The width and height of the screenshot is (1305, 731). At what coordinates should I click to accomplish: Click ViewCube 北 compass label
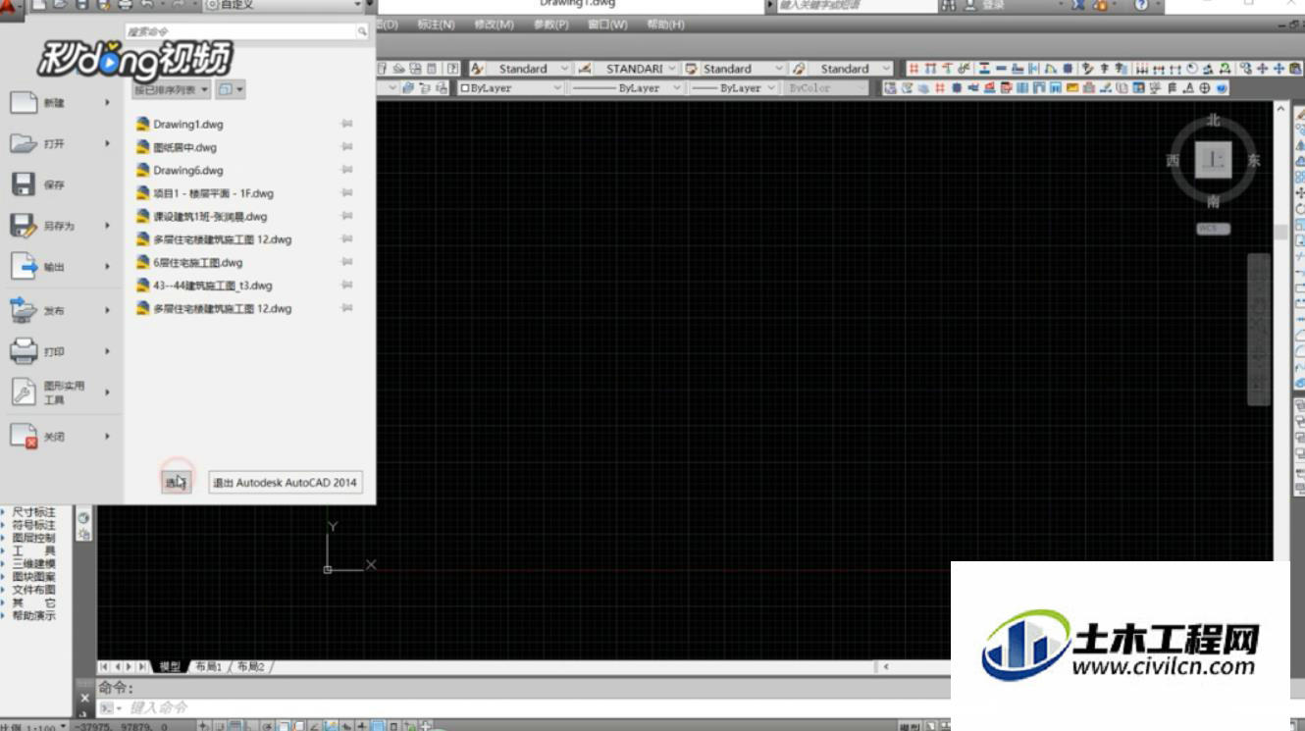[x=1214, y=121]
